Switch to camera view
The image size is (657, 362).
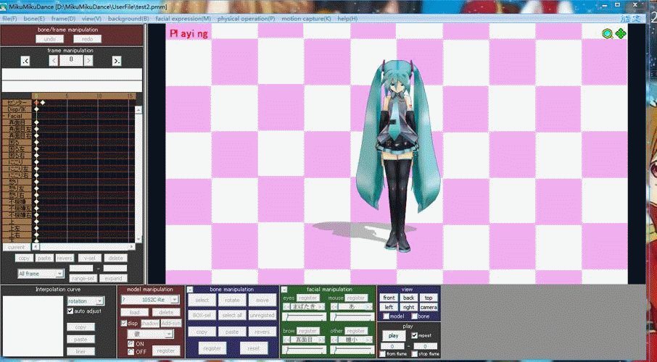coord(429,307)
